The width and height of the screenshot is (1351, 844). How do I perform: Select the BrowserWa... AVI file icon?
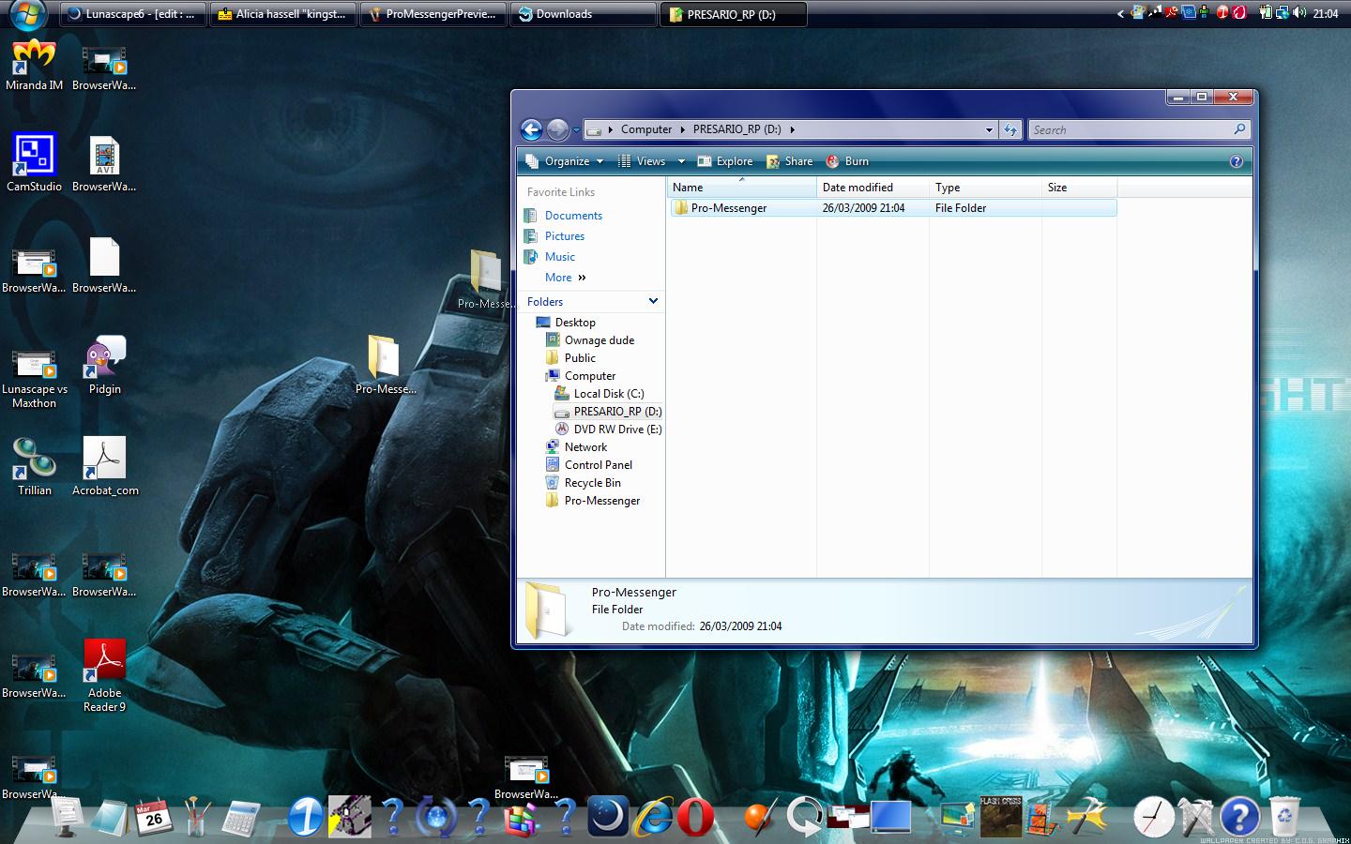click(x=105, y=163)
